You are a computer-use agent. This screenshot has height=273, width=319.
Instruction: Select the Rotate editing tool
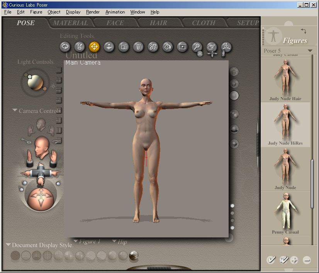(65, 47)
